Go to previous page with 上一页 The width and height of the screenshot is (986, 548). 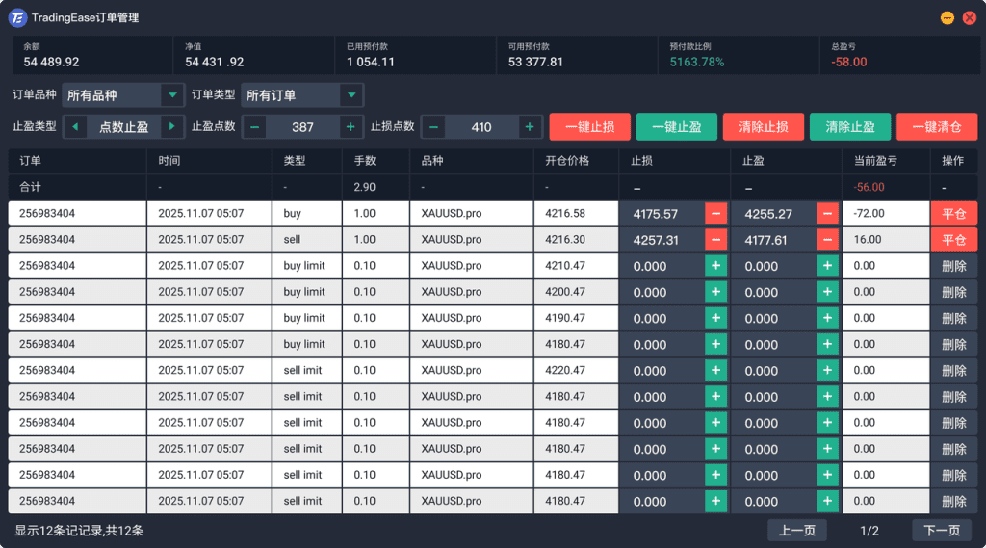click(x=796, y=530)
